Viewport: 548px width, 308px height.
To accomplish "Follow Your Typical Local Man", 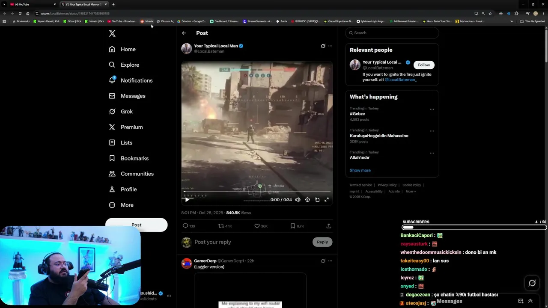I will pyautogui.click(x=424, y=65).
